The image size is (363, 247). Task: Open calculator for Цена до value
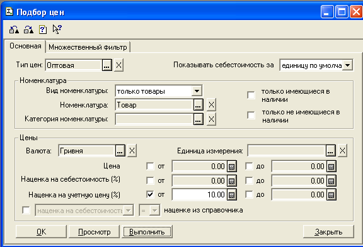click(x=331, y=166)
